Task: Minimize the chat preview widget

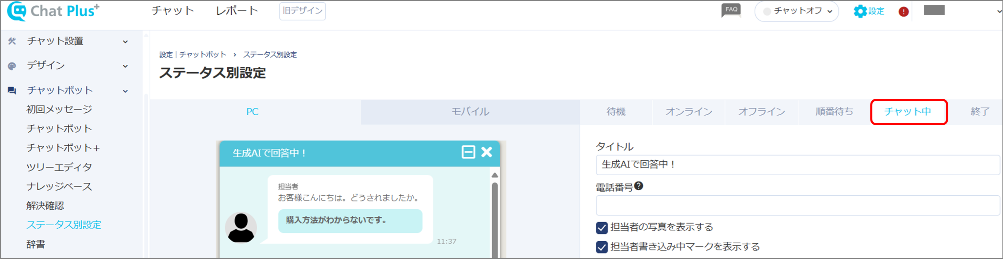Action: (468, 152)
